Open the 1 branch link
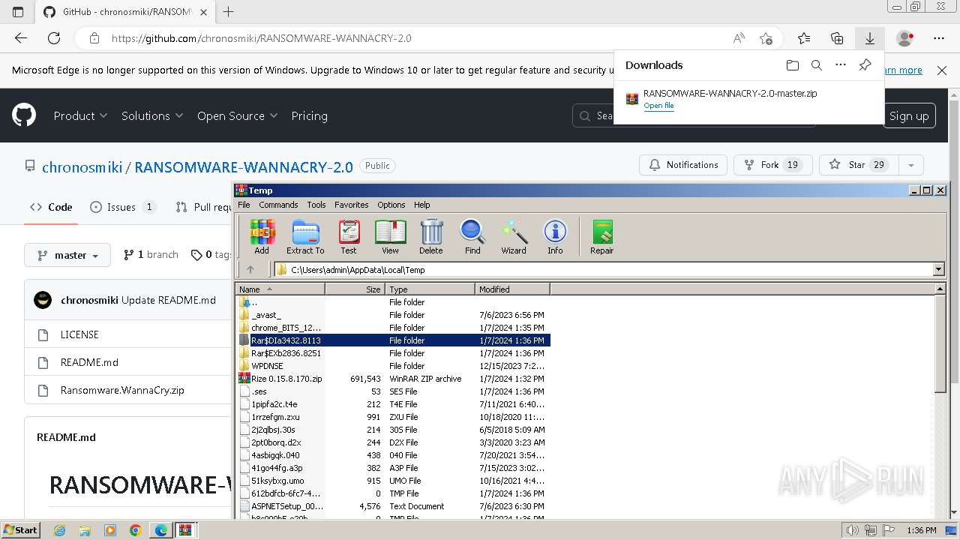The image size is (960, 540). tap(151, 255)
